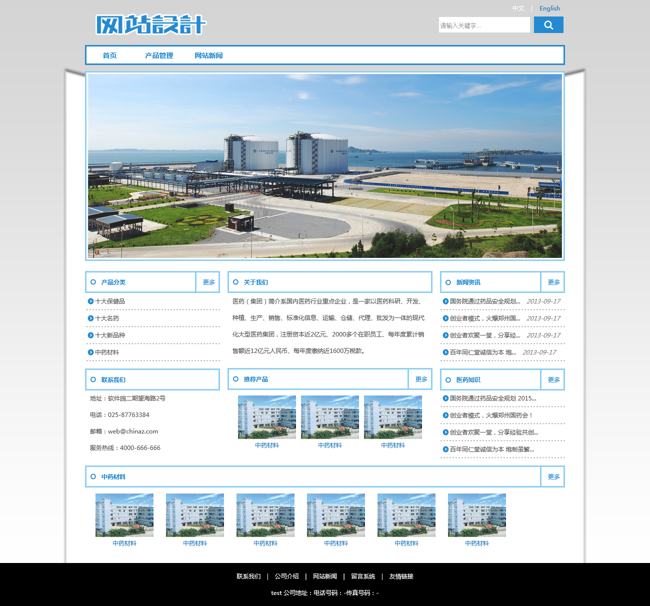Click arrow icon beside first 新闻资讯 item
Viewport: 650px width, 606px height.
[x=445, y=301]
